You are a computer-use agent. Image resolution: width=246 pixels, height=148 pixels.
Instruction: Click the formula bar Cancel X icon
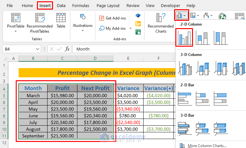click(x=52, y=49)
